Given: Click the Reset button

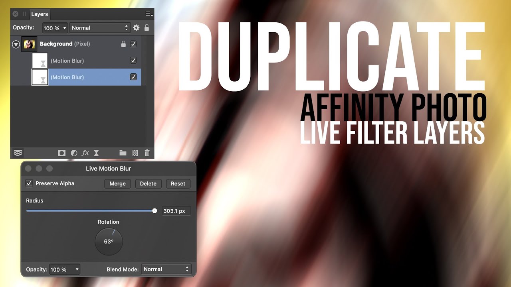Looking at the screenshot, I should point(178,184).
